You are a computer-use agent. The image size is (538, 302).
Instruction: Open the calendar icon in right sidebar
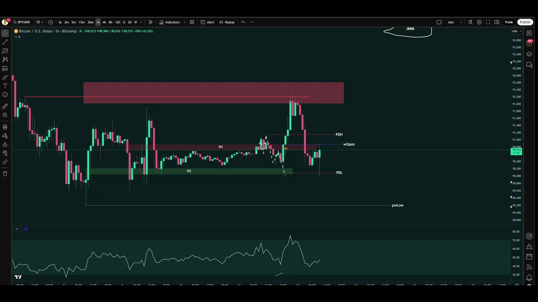click(529, 256)
